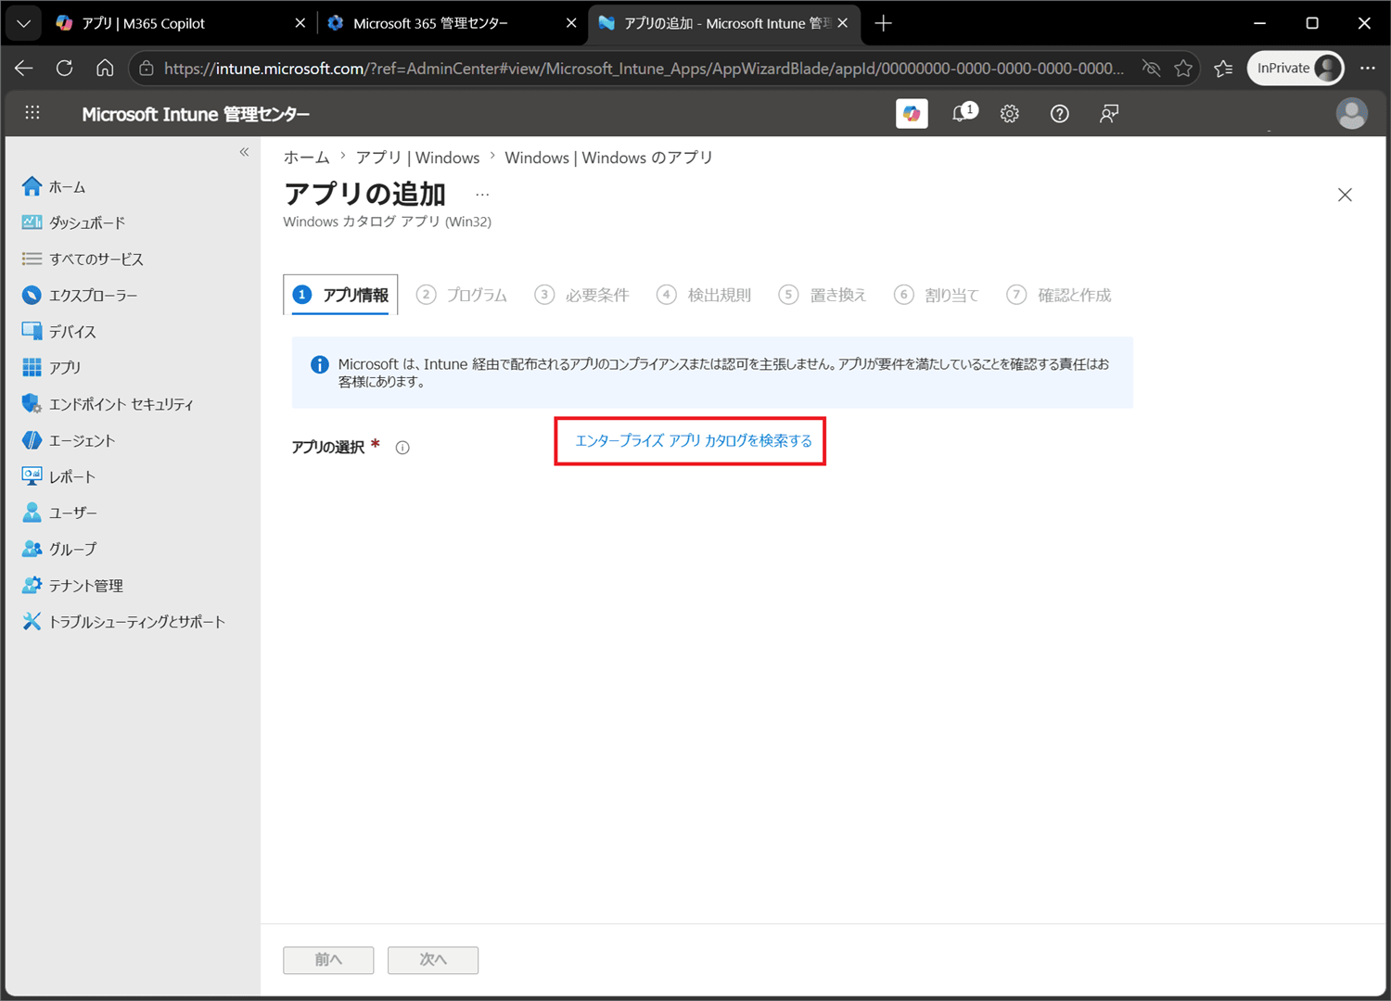This screenshot has height=1001, width=1391.
Task: Add page to favorites star
Action: coord(1183,68)
